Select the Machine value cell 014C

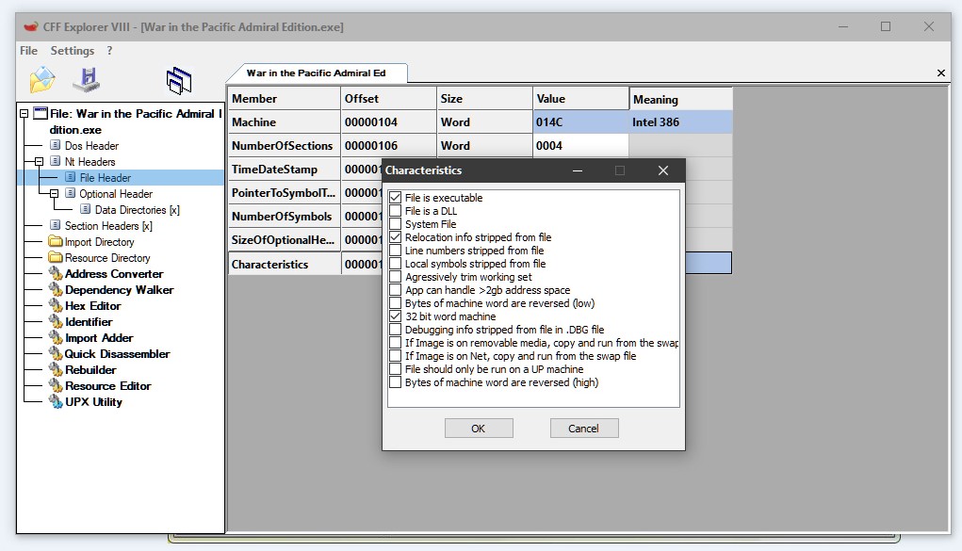(580, 122)
